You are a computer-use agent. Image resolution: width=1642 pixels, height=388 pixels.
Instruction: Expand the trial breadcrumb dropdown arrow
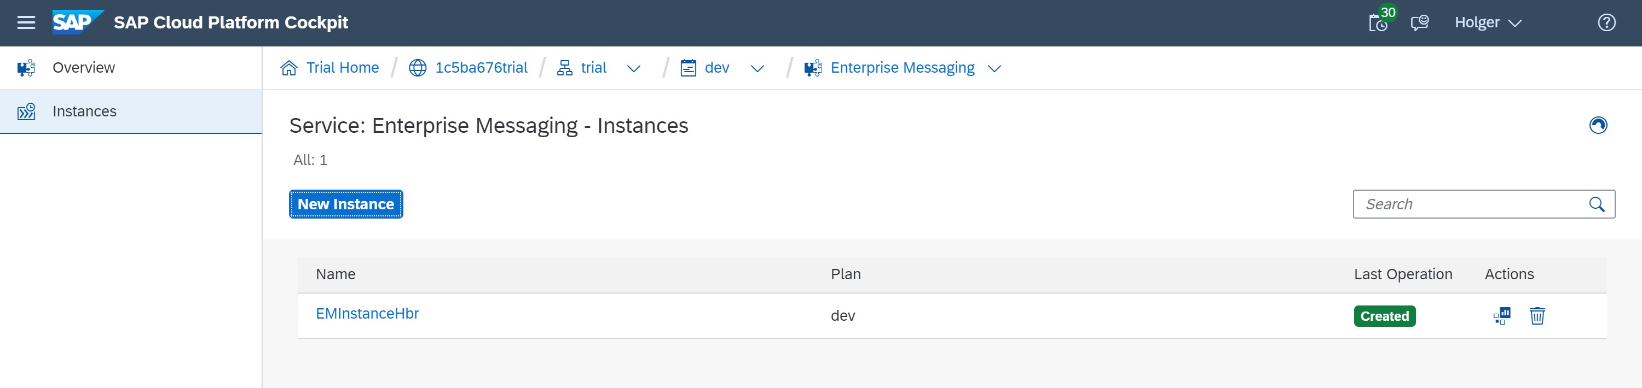[634, 69]
